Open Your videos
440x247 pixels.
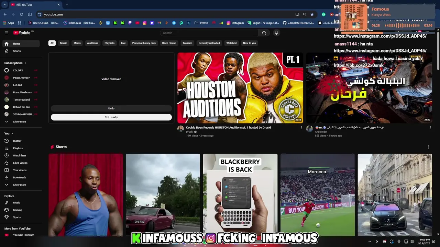(x=21, y=170)
